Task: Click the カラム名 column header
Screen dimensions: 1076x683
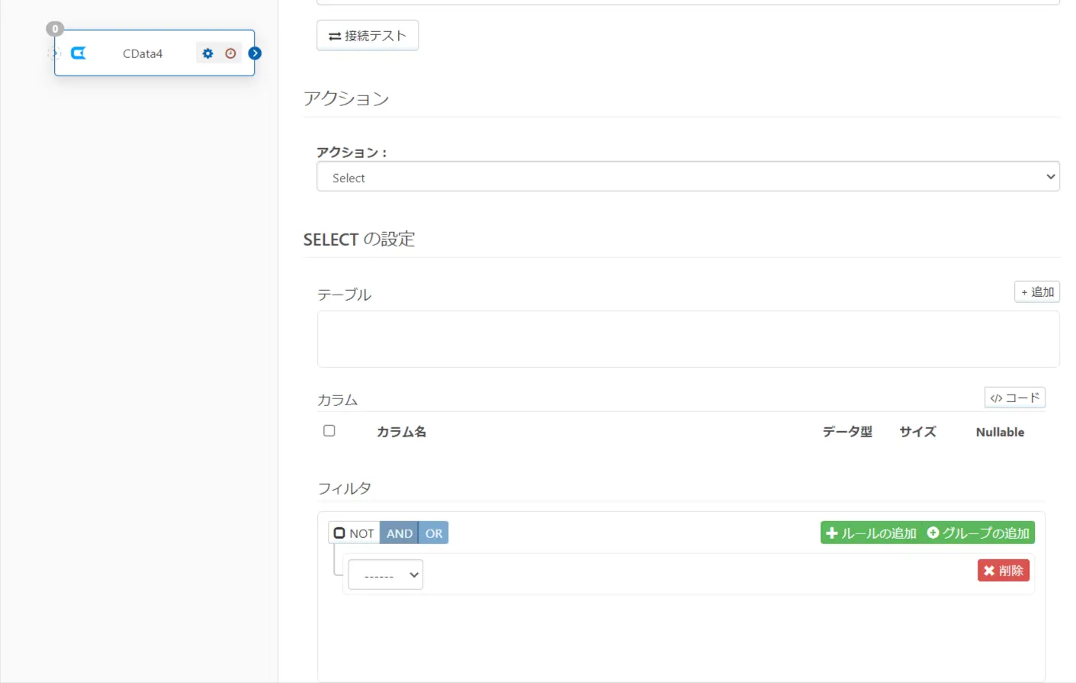Action: pyautogui.click(x=401, y=432)
